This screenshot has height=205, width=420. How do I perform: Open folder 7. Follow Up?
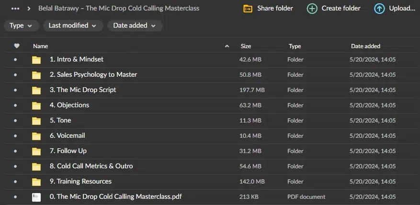coord(68,151)
